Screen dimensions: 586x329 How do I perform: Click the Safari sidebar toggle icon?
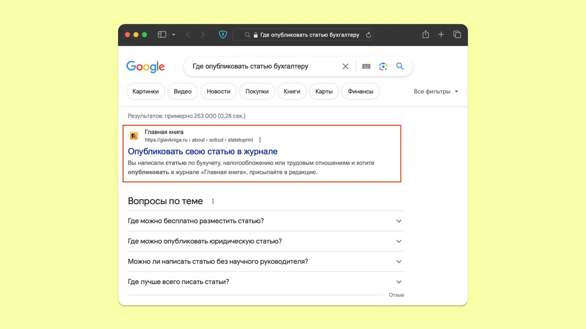(162, 35)
